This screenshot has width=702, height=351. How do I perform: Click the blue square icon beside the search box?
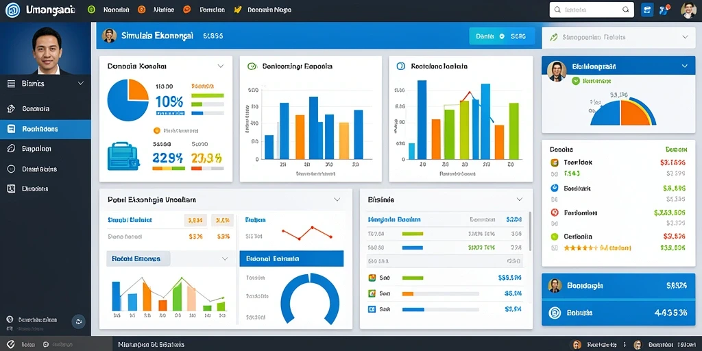coord(647,10)
